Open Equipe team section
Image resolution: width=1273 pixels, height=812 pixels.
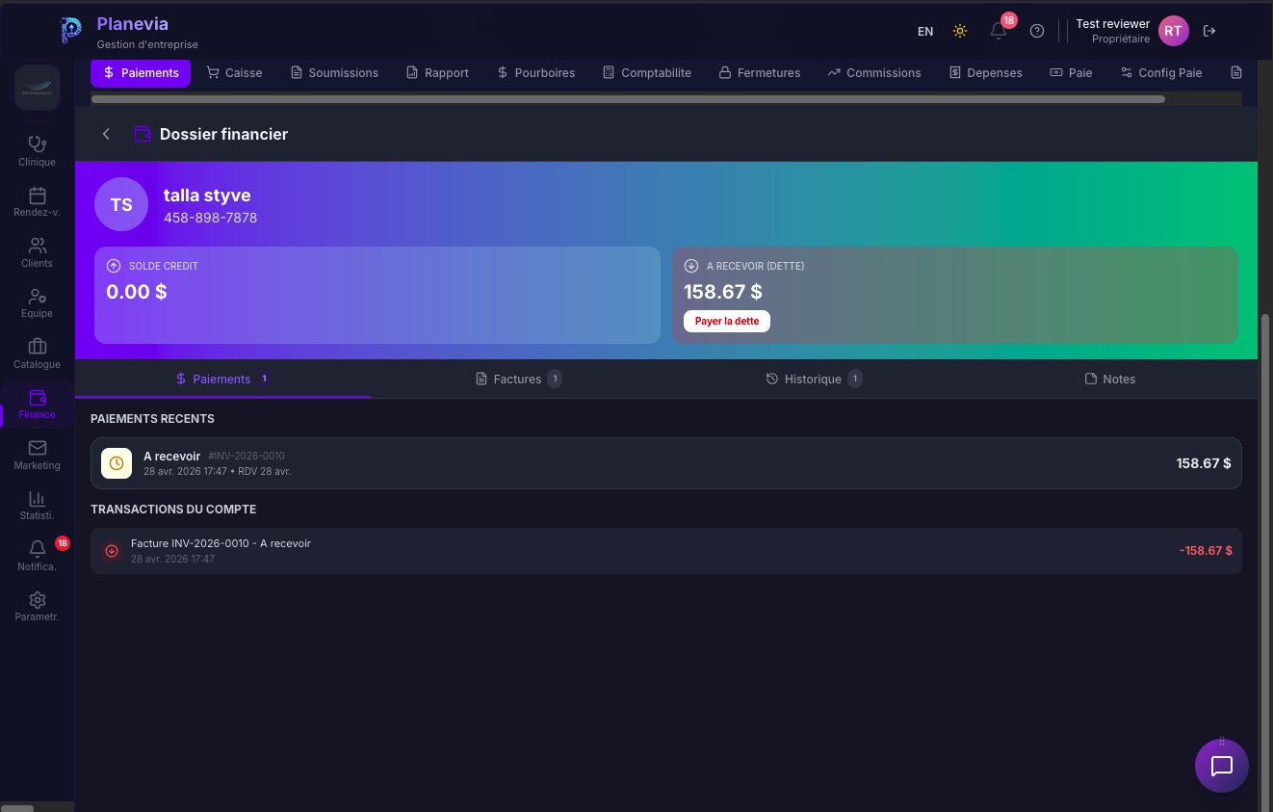[x=37, y=302]
